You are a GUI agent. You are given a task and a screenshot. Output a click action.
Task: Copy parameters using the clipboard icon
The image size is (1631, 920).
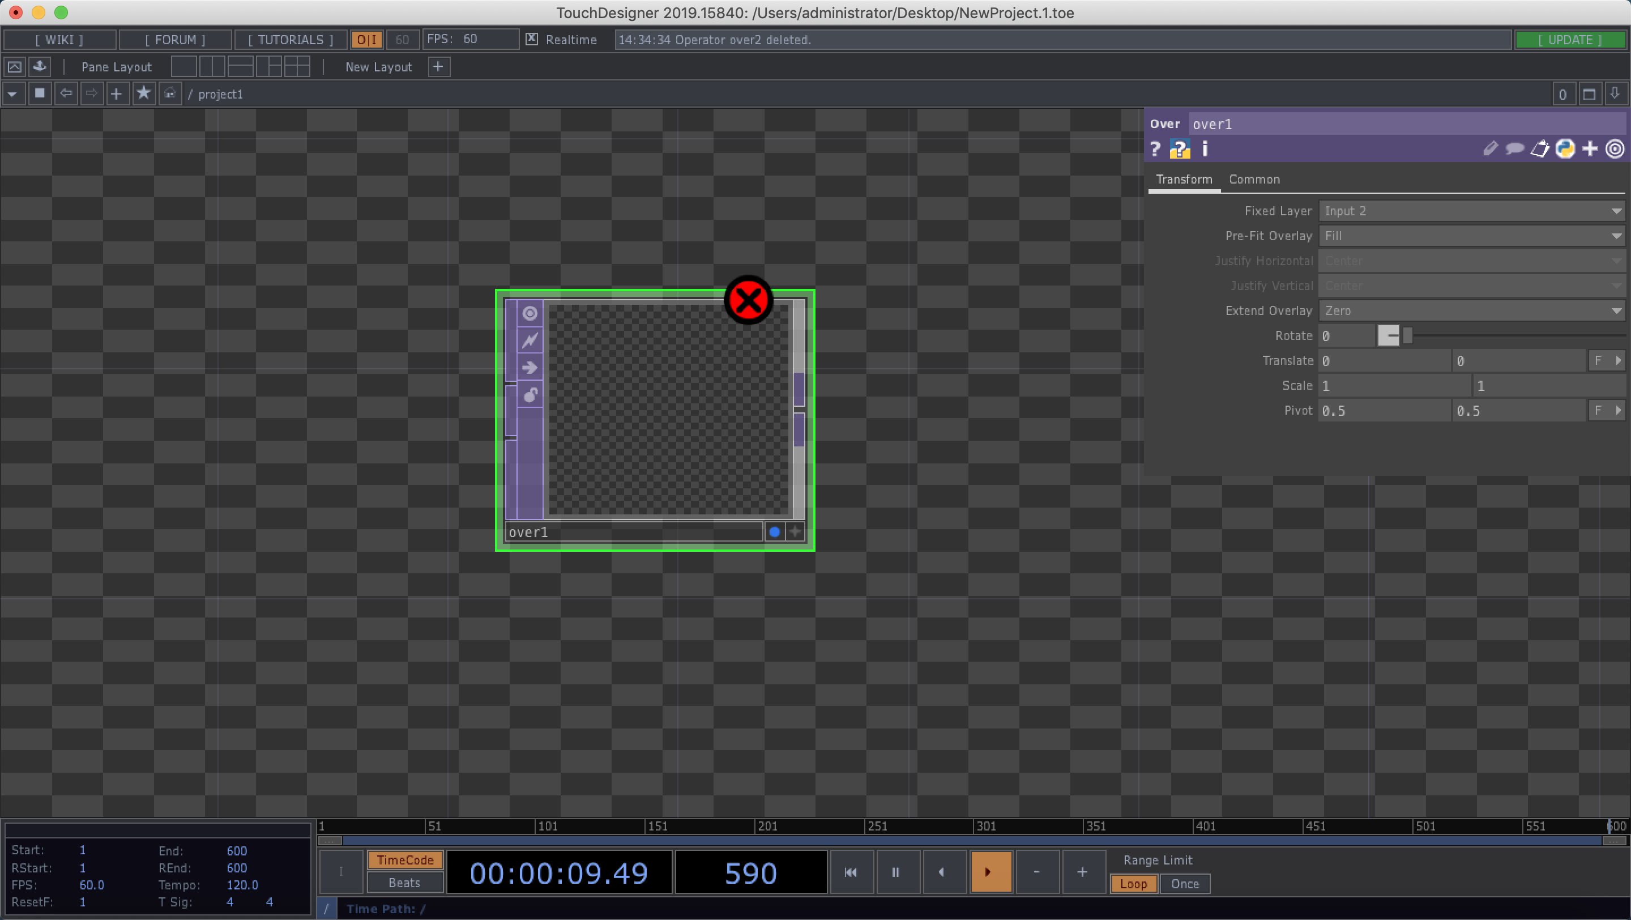point(1540,148)
